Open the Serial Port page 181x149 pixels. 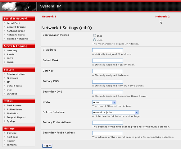point(13,23)
